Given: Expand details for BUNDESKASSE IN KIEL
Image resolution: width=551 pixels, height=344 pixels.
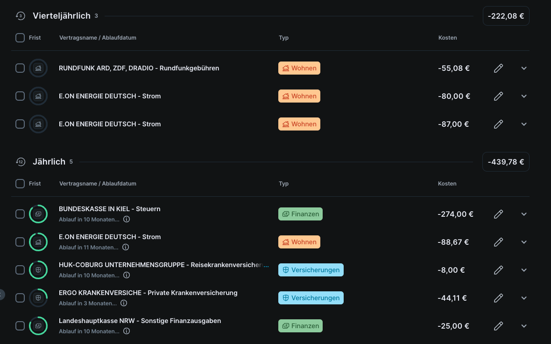Looking at the screenshot, I should (x=524, y=214).
